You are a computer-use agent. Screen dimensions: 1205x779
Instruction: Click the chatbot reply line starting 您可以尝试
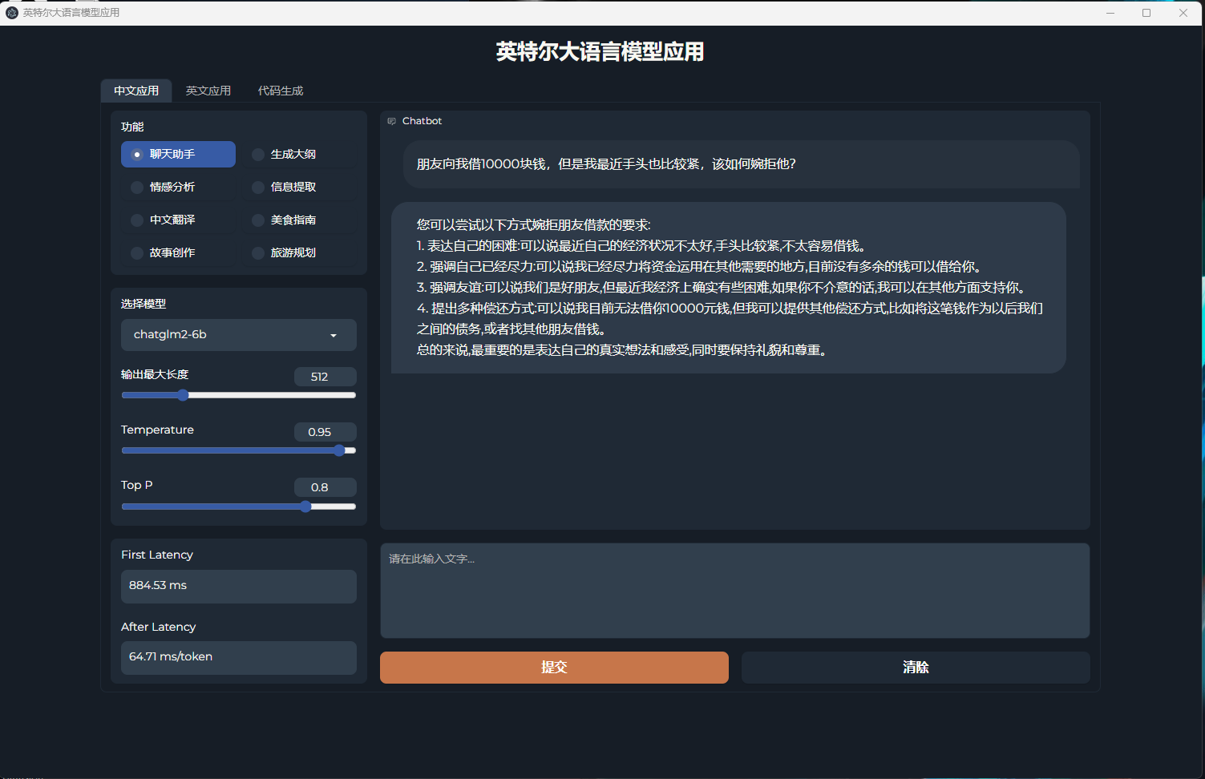(x=533, y=225)
